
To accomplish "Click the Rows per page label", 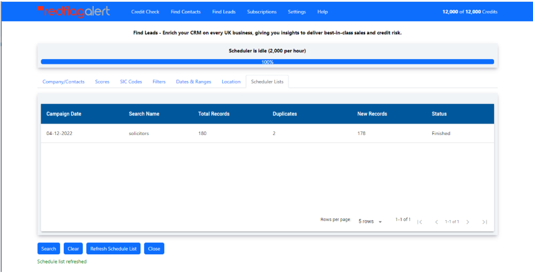I will point(335,220).
